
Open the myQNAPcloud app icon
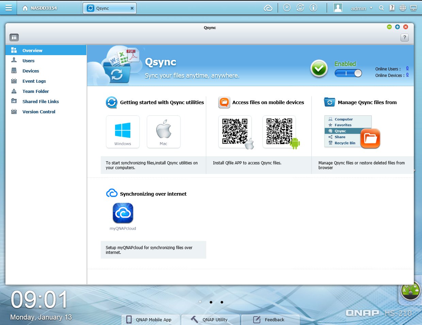(x=123, y=213)
